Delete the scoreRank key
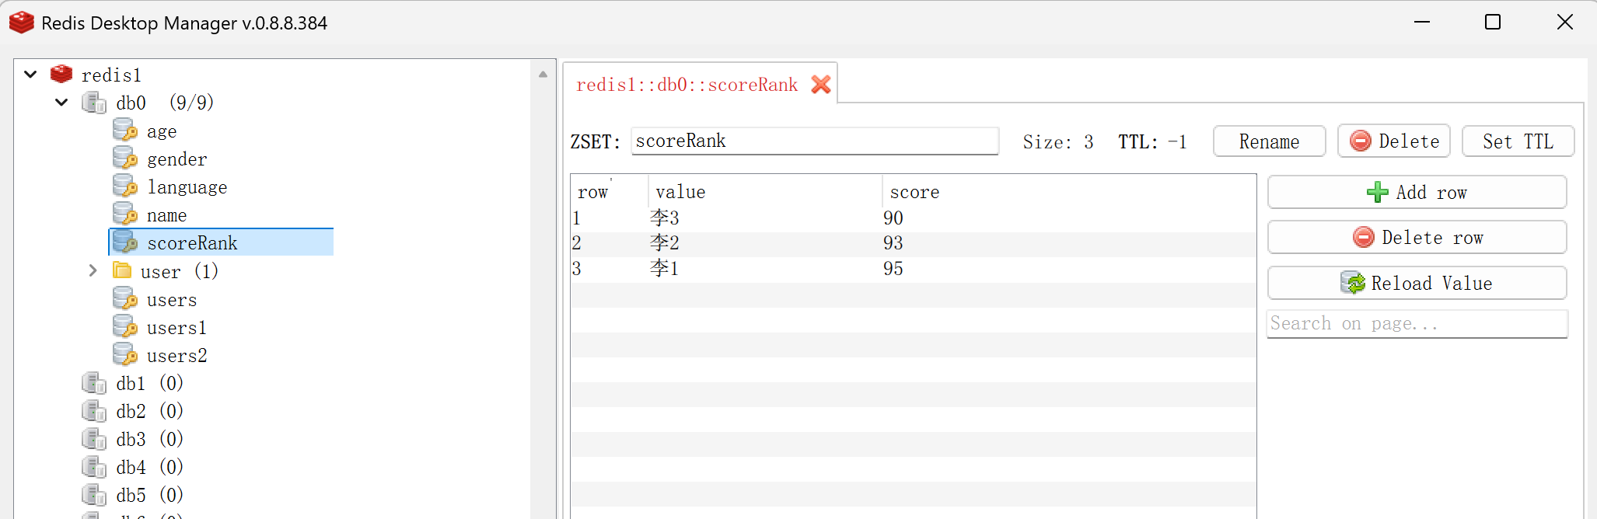The image size is (1597, 519). click(x=1393, y=141)
